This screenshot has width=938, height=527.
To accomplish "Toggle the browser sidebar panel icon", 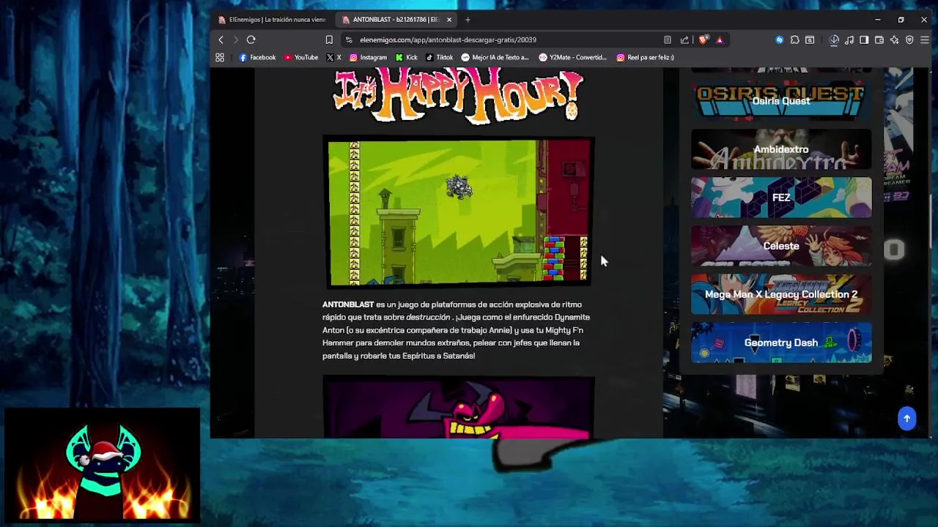I will tap(864, 40).
